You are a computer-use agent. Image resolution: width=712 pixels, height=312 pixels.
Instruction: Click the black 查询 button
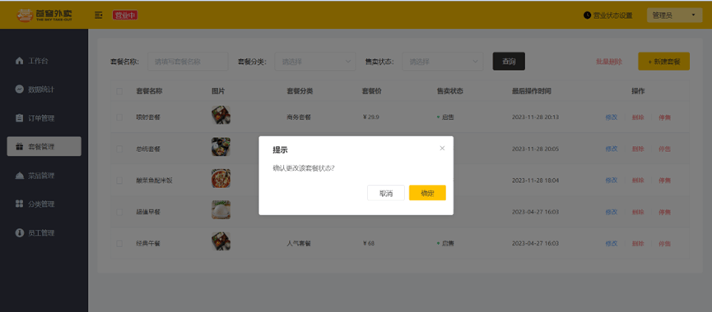click(x=509, y=61)
